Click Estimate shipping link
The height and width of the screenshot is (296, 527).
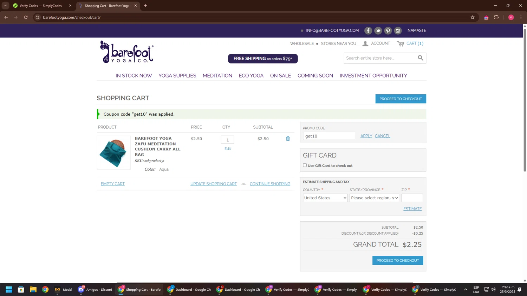[412, 209]
